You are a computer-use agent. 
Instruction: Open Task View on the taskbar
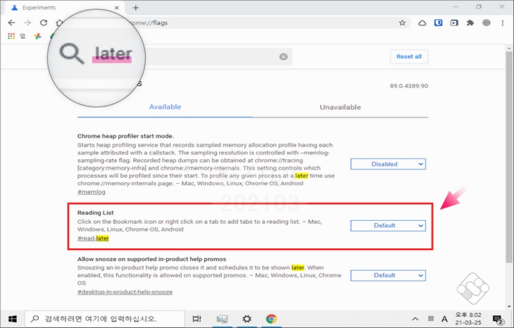[x=197, y=318]
